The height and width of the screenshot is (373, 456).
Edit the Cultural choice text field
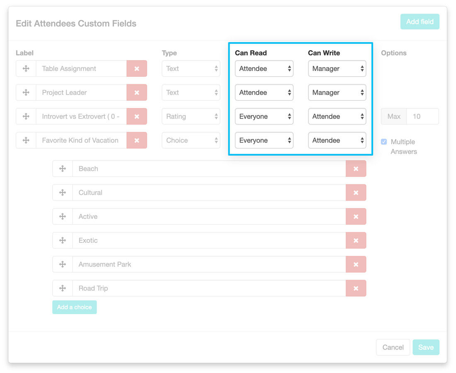tap(209, 192)
